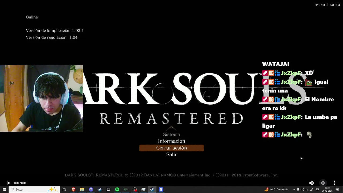This screenshot has width=343, height=193.
Task: Click the 'WATAJAI' chat header
Action: pyautogui.click(x=275, y=64)
